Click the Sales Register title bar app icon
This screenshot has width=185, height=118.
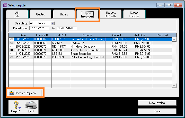(x=5, y=5)
